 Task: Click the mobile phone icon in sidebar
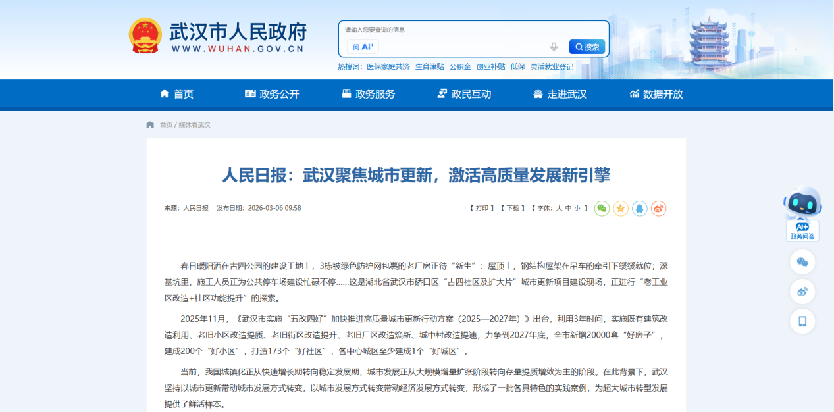pos(802,321)
